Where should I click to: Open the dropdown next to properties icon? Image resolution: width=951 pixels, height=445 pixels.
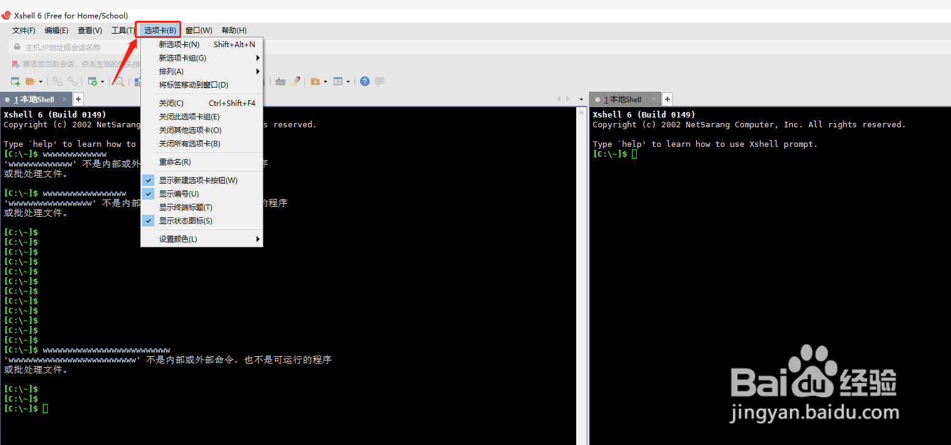[102, 81]
